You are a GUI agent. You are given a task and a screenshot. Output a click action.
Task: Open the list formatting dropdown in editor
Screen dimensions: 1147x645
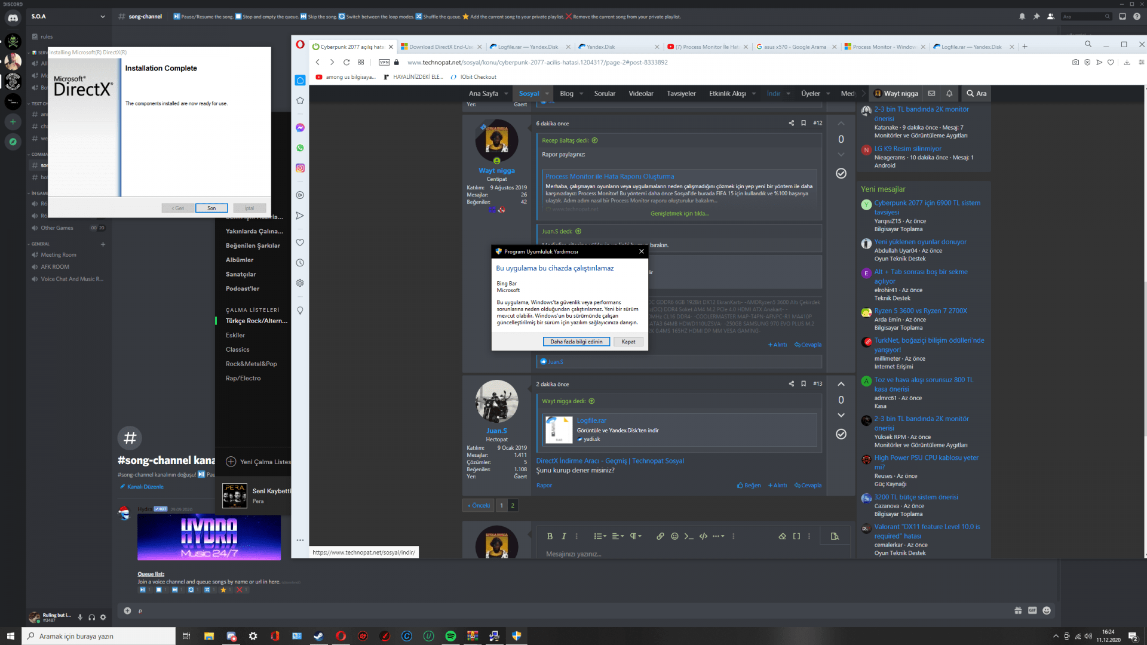point(600,536)
